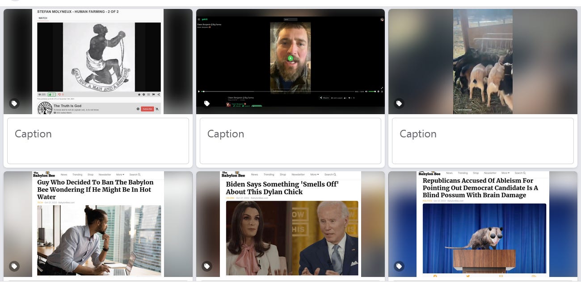The image size is (581, 285).
Task: Focus Caption field under Owen Benjamin video image
Action: point(290,141)
